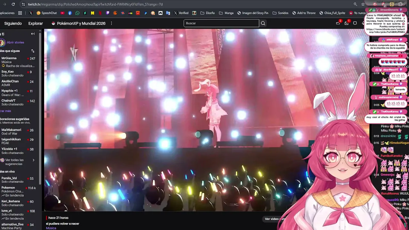Open MaiWakamori suggested channel
The image size is (409, 230).
coord(19,132)
